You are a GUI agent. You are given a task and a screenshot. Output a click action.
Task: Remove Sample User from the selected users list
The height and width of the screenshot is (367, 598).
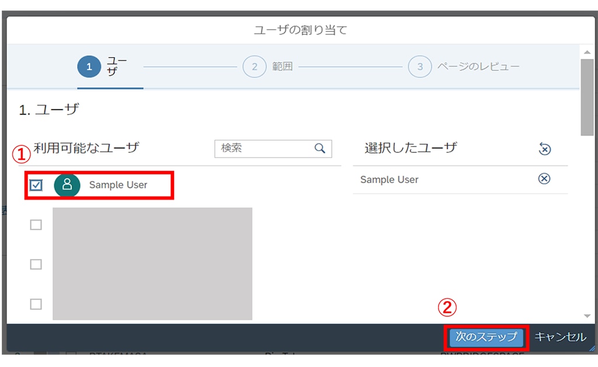point(544,179)
